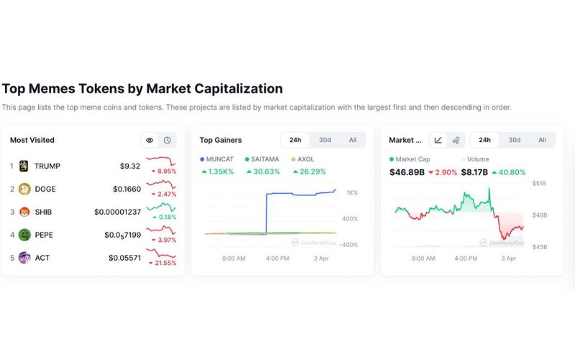
Task: Select bubble view icon in Market panel
Action: (x=456, y=140)
